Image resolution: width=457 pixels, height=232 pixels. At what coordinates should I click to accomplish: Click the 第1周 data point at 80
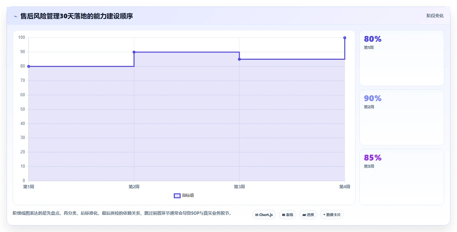click(x=29, y=66)
